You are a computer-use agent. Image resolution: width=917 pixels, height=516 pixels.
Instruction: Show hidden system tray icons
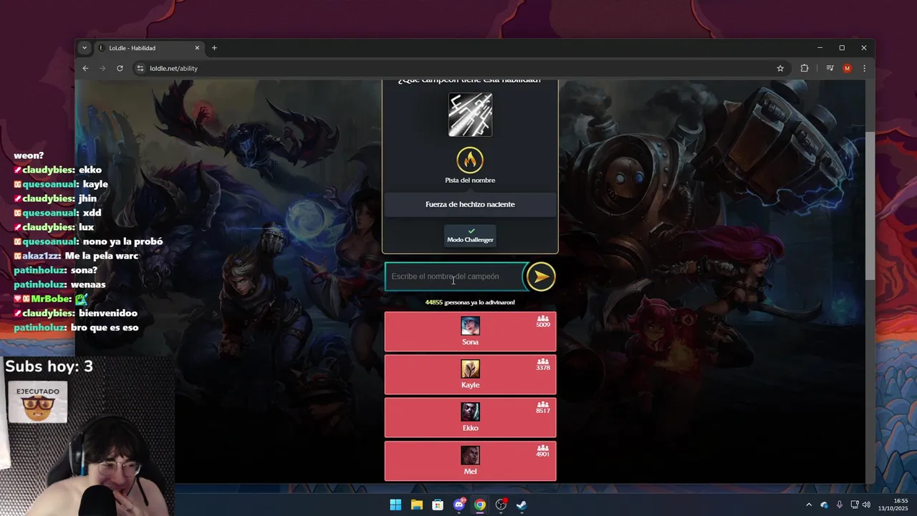point(809,505)
